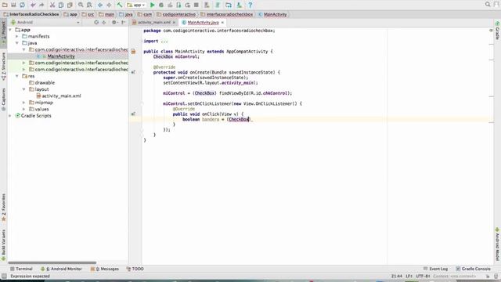Expand the manifests folder
This screenshot has width=501, height=282.
tap(17, 37)
